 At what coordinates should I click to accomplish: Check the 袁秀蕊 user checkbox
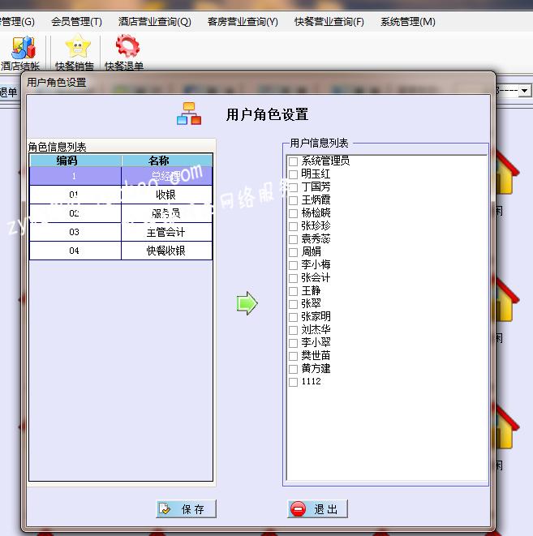click(293, 239)
